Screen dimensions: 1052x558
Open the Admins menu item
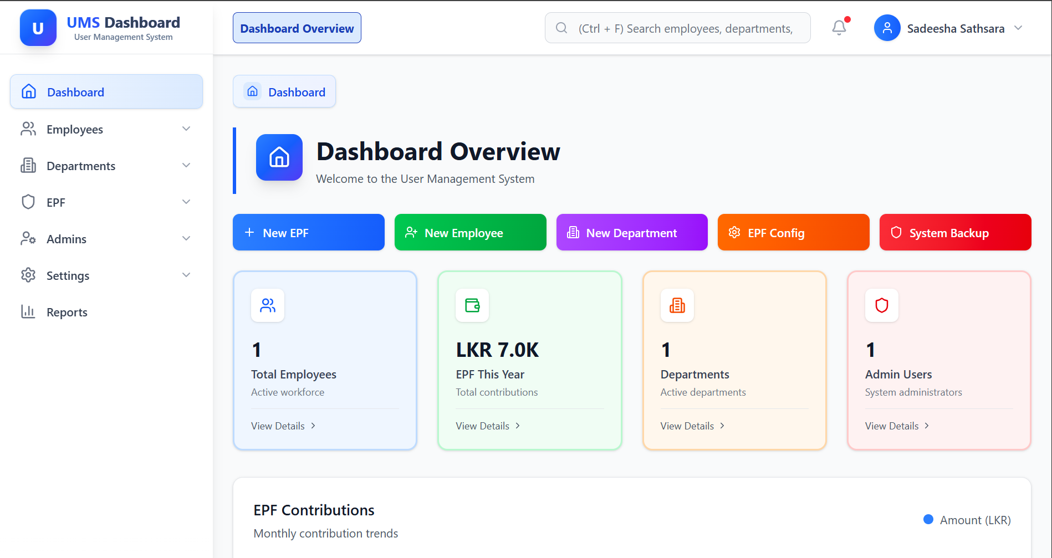[x=106, y=238]
